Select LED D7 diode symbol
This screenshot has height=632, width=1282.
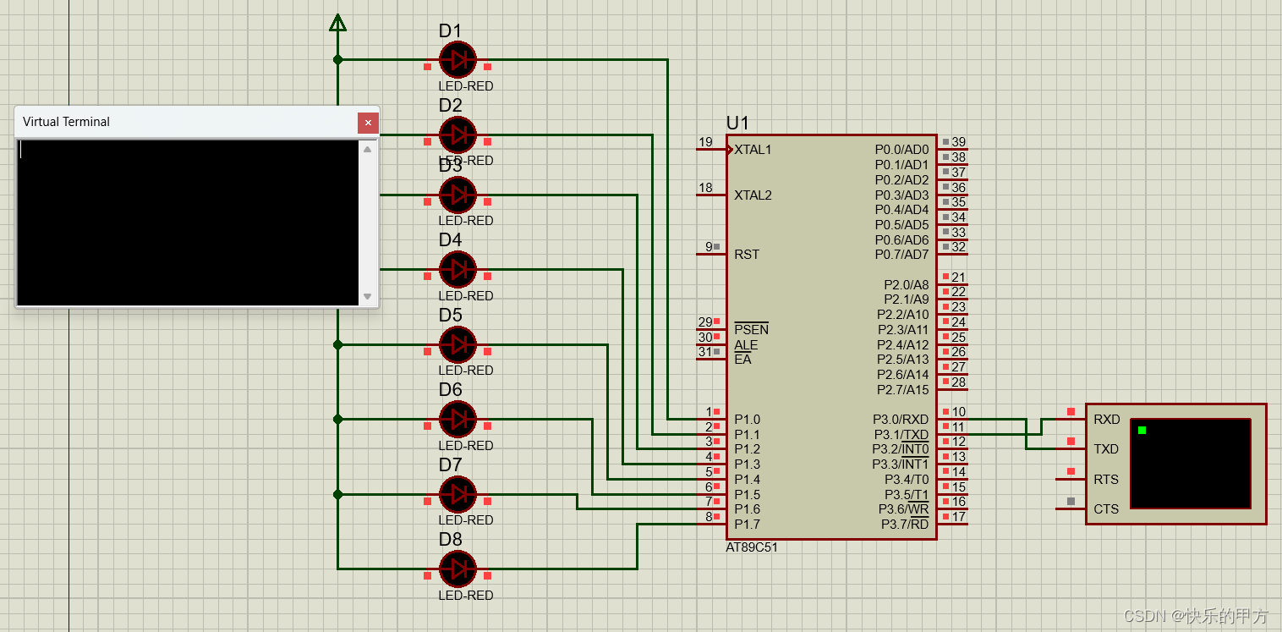[457, 494]
